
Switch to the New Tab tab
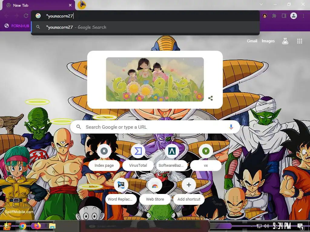click(x=38, y=5)
